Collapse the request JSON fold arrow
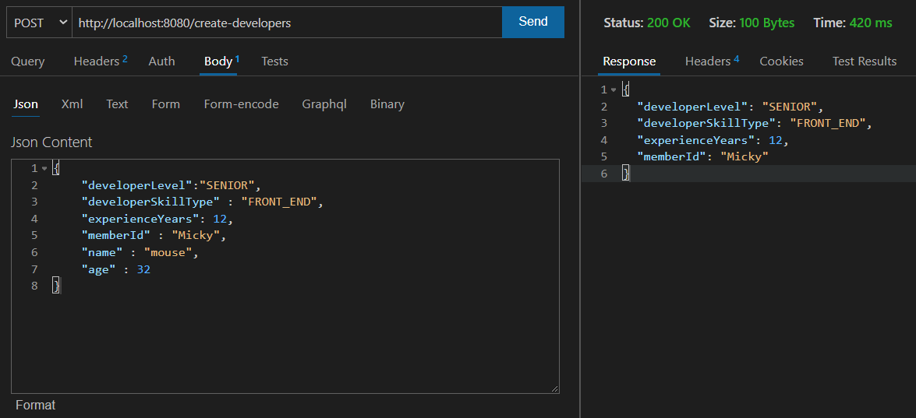Viewport: 916px width, 418px height. click(44, 168)
